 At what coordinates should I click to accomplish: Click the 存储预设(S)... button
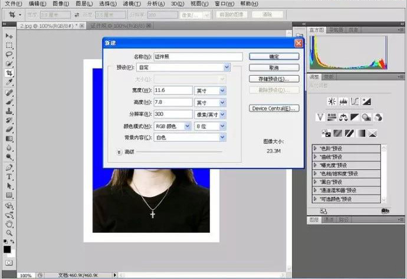coord(274,79)
